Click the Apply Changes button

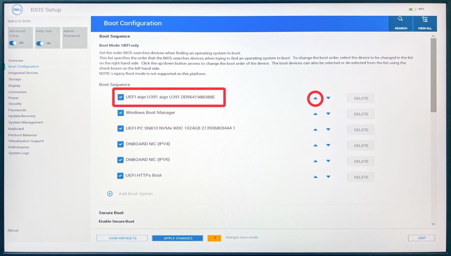click(x=178, y=238)
